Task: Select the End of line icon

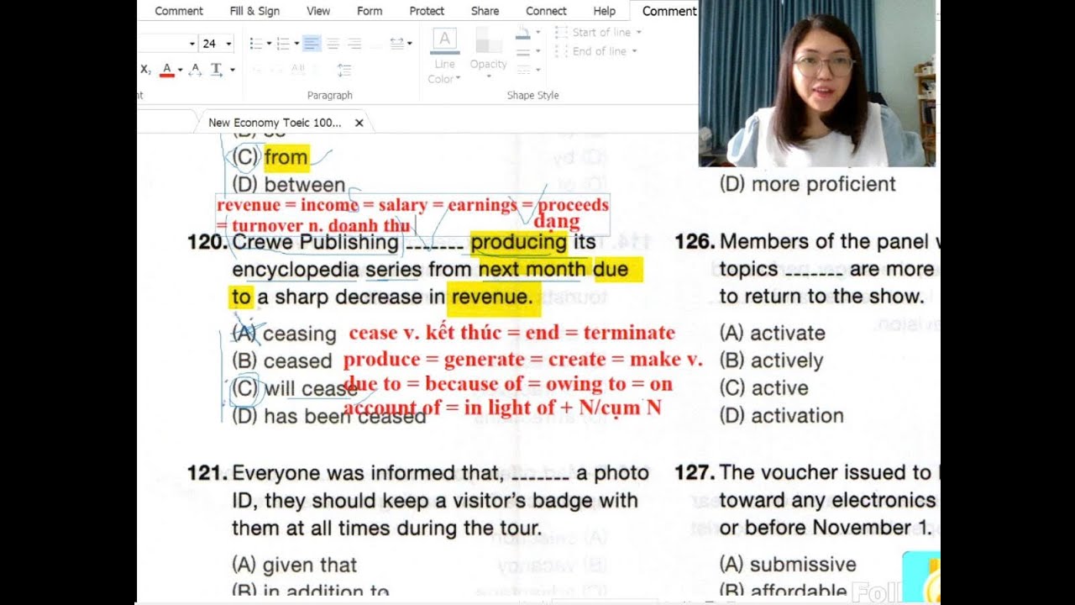Action: point(562,51)
